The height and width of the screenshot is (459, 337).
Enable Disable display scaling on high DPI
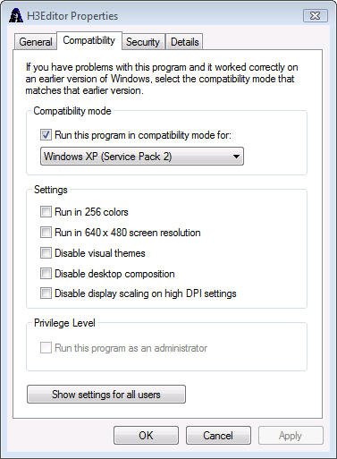click(x=46, y=293)
